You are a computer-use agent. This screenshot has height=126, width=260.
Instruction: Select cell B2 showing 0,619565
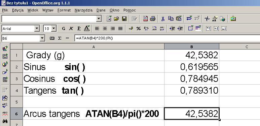[x=192, y=67]
